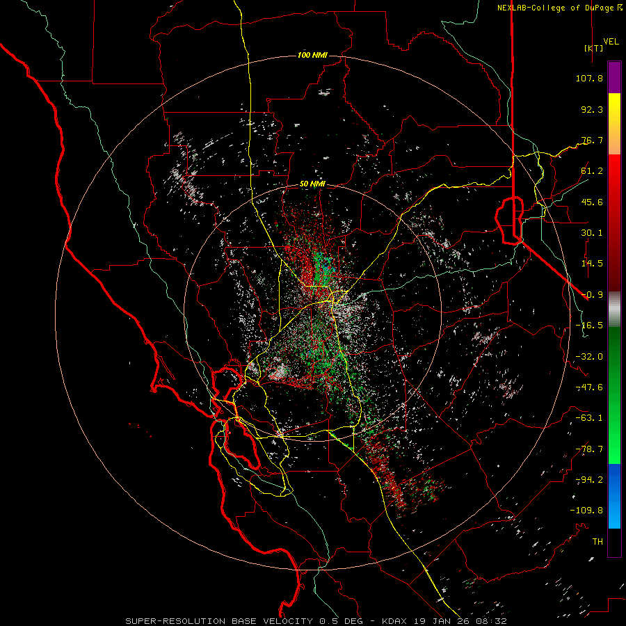Click the purple segment of the velocity color bar

tap(614, 77)
